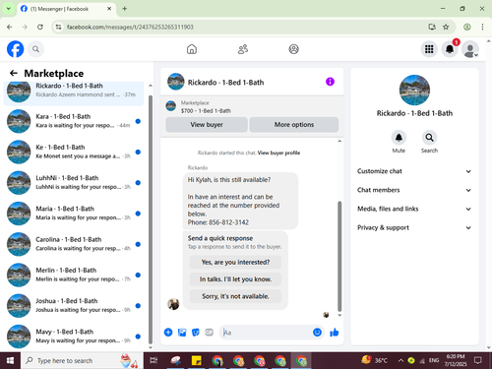Image resolution: width=492 pixels, height=369 pixels.
Task: Open the notifications bell icon
Action: [x=450, y=49]
